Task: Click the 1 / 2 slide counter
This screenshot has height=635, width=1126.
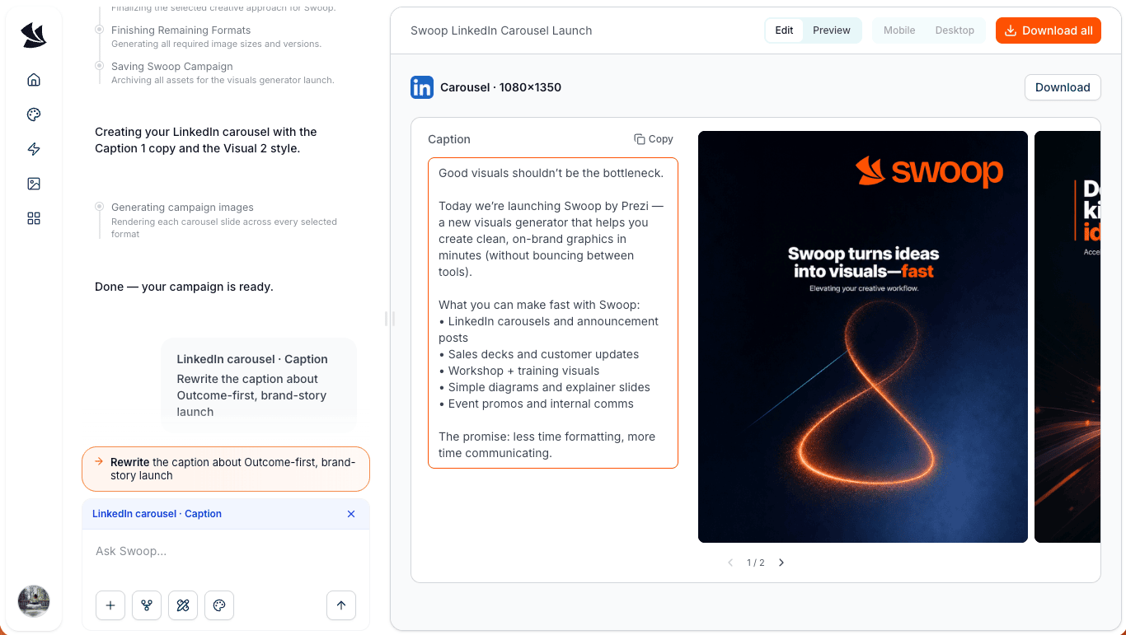Action: [756, 563]
